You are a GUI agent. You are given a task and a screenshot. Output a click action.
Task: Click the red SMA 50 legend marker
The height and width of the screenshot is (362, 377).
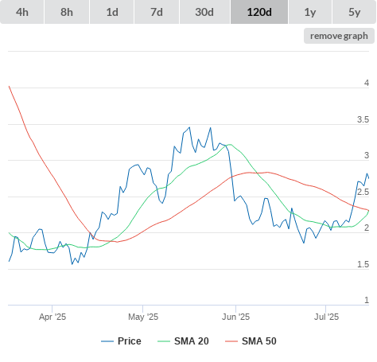tap(231, 341)
